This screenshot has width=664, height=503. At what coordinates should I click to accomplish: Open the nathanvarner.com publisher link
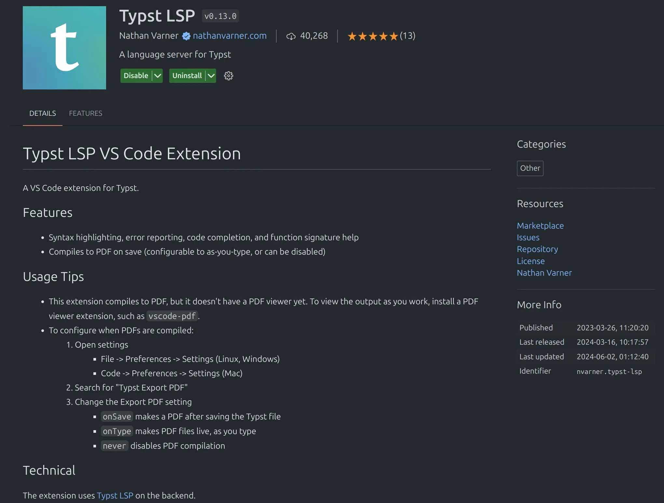[x=229, y=36]
